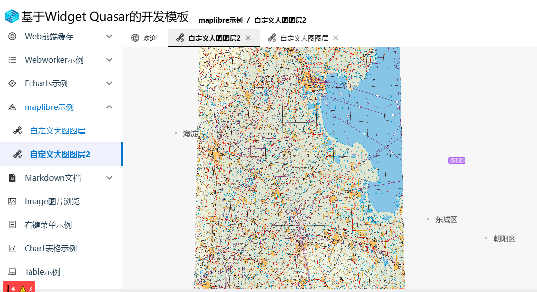The width and height of the screenshot is (537, 292).
Task: Close the 自定义大图图层2 tab
Action: pyautogui.click(x=248, y=37)
